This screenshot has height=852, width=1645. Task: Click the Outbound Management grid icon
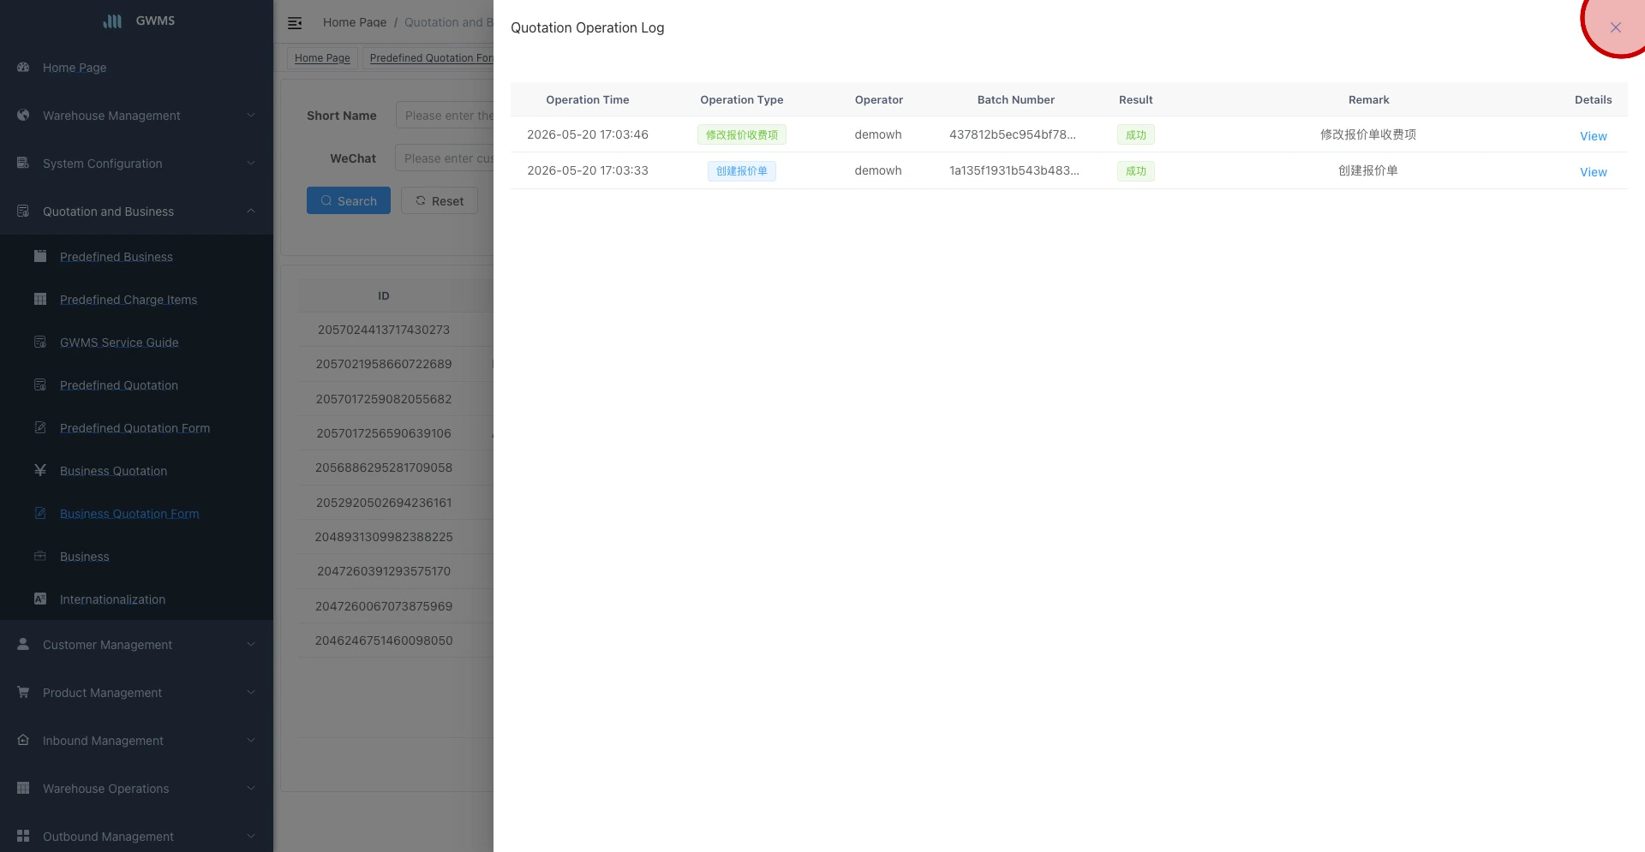coord(23,836)
